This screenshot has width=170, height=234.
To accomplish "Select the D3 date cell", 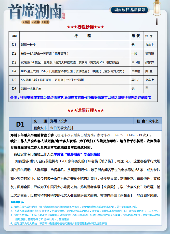I will 14,62.
